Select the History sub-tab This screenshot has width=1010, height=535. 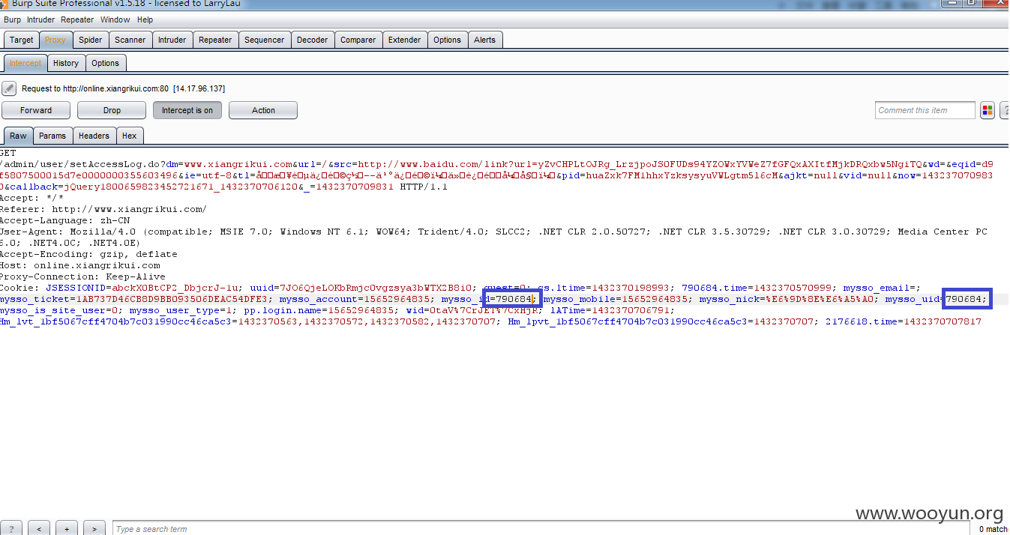tap(66, 63)
